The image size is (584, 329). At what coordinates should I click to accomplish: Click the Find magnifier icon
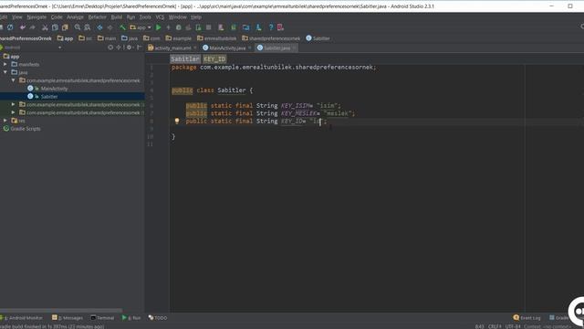[x=78, y=27]
